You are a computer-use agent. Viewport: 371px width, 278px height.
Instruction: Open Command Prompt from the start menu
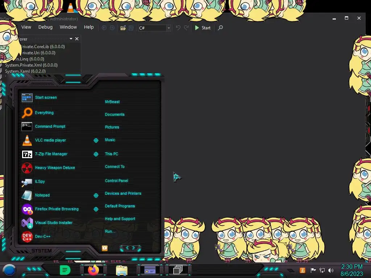(50, 126)
